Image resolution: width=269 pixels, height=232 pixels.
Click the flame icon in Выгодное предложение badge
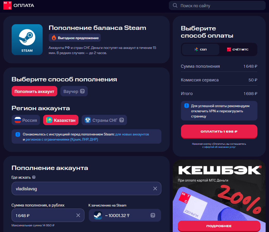pyautogui.click(x=54, y=38)
